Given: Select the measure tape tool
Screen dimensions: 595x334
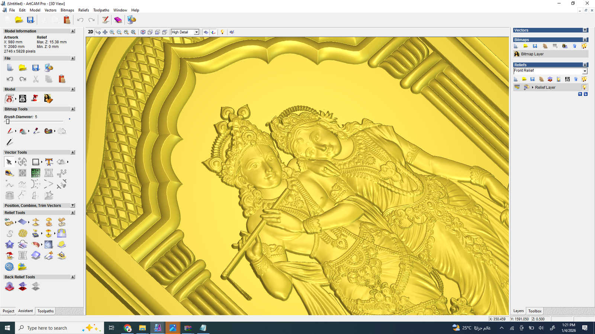Looking at the screenshot, I should (9, 173).
